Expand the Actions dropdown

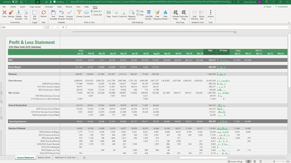(210, 15)
